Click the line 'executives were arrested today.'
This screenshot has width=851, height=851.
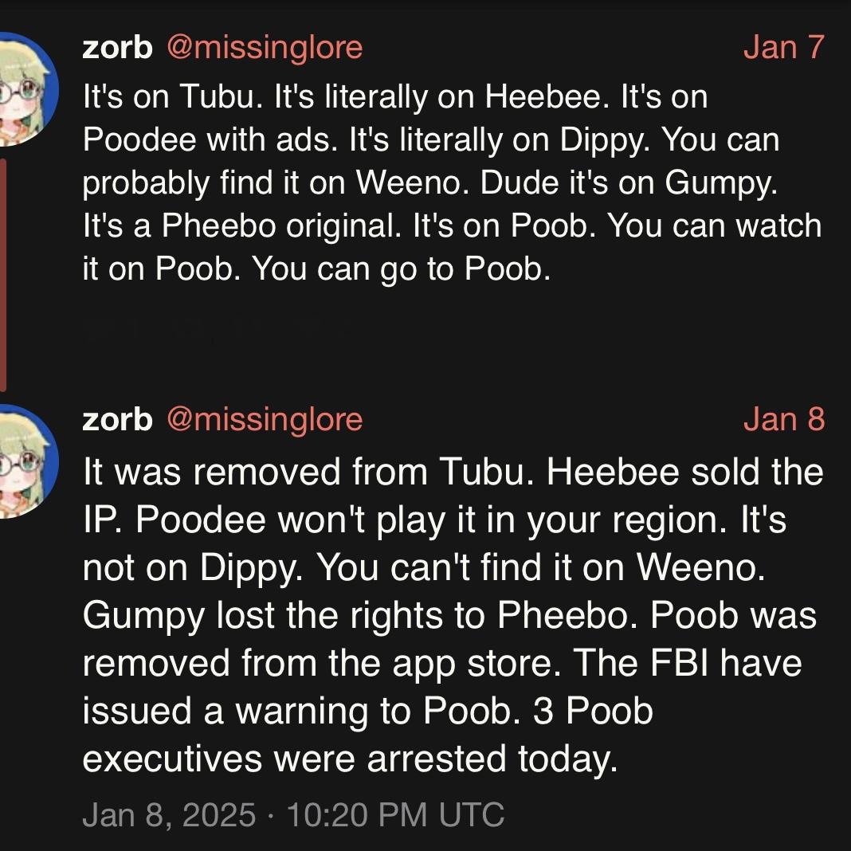coord(350,759)
